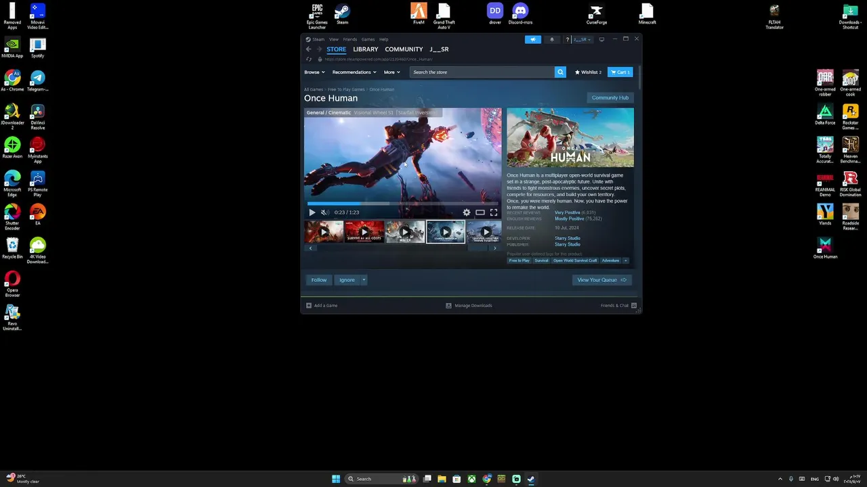Click the Steam help question mark icon

coord(567,39)
